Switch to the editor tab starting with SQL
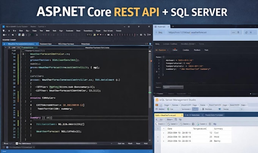The height and width of the screenshot is (153, 258). (x=66, y=44)
